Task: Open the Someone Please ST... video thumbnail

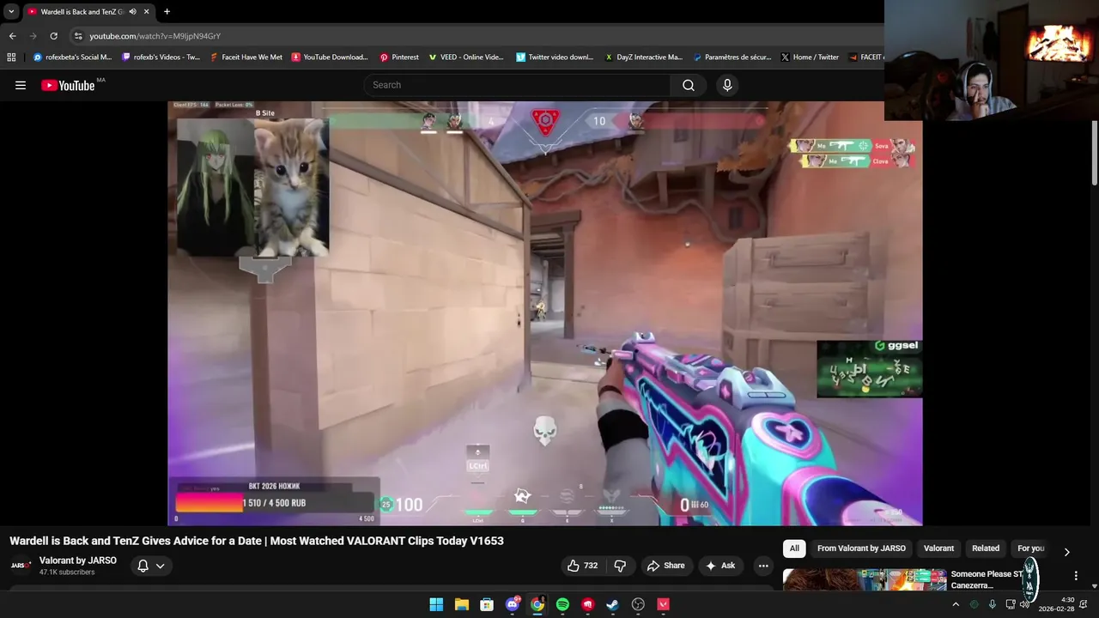Action: pyautogui.click(x=865, y=579)
